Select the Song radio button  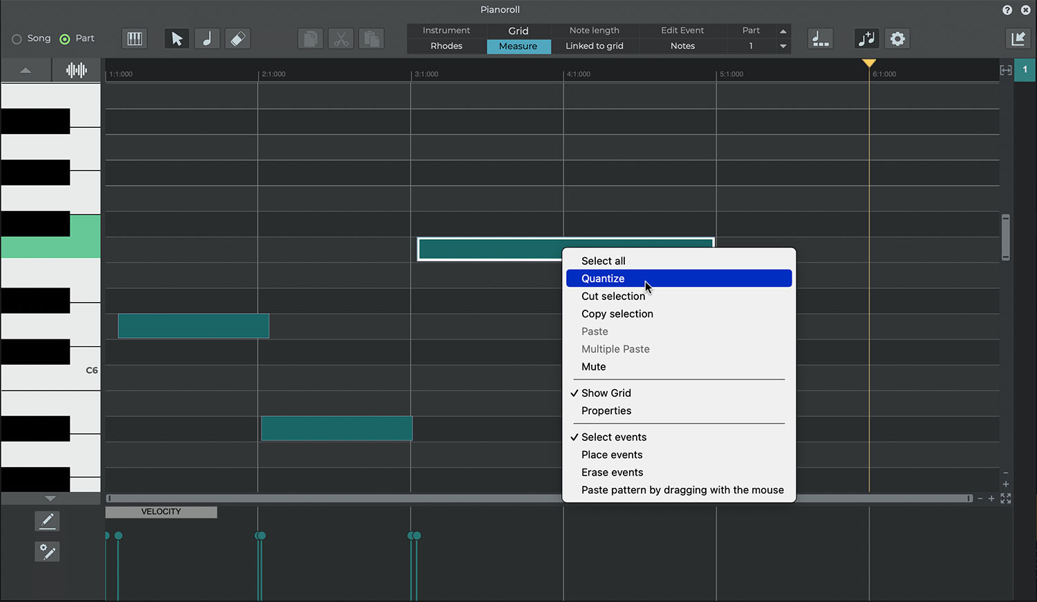pos(17,39)
